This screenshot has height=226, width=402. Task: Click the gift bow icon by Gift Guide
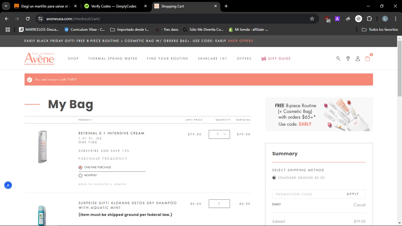point(264,59)
